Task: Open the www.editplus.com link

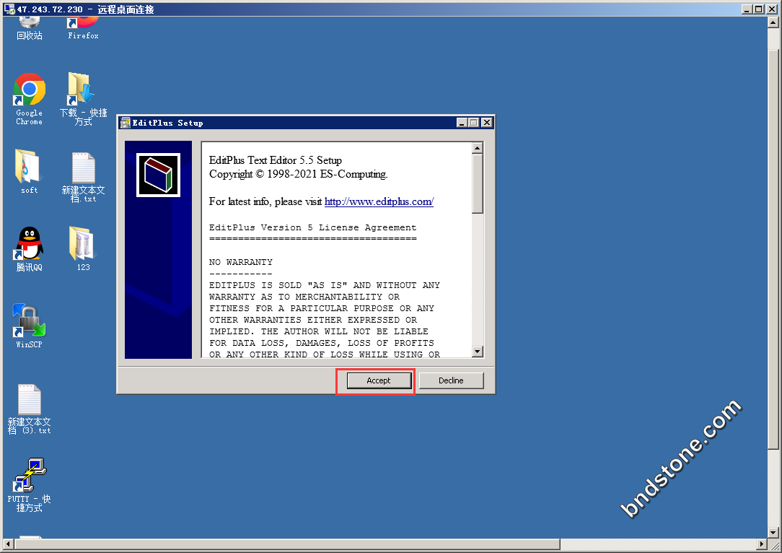Action: tap(379, 201)
